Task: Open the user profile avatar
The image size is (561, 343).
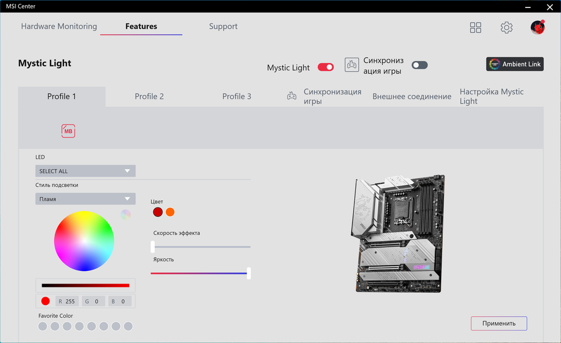Action: (x=538, y=27)
